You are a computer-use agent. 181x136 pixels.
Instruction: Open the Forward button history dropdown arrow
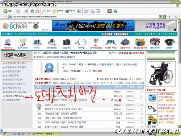(22, 11)
